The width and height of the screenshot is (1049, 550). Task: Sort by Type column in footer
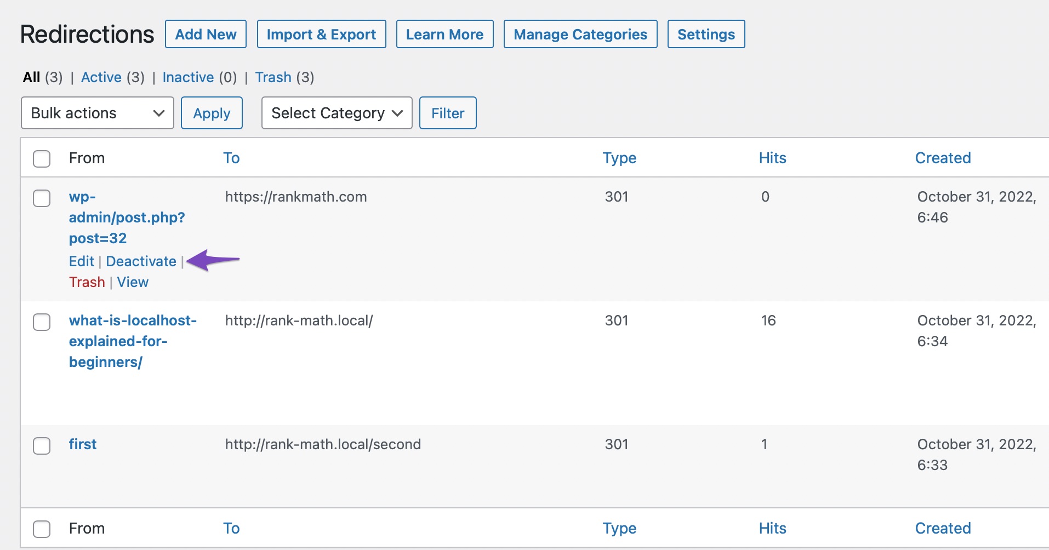[x=619, y=528]
